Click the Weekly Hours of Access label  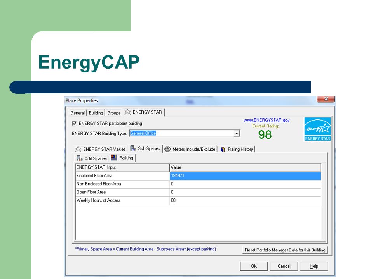(x=98, y=200)
